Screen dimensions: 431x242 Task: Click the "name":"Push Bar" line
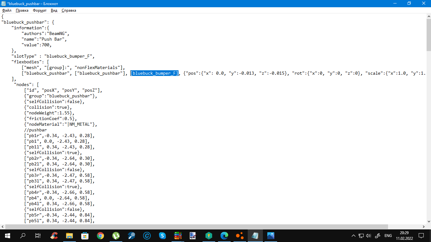44,39
